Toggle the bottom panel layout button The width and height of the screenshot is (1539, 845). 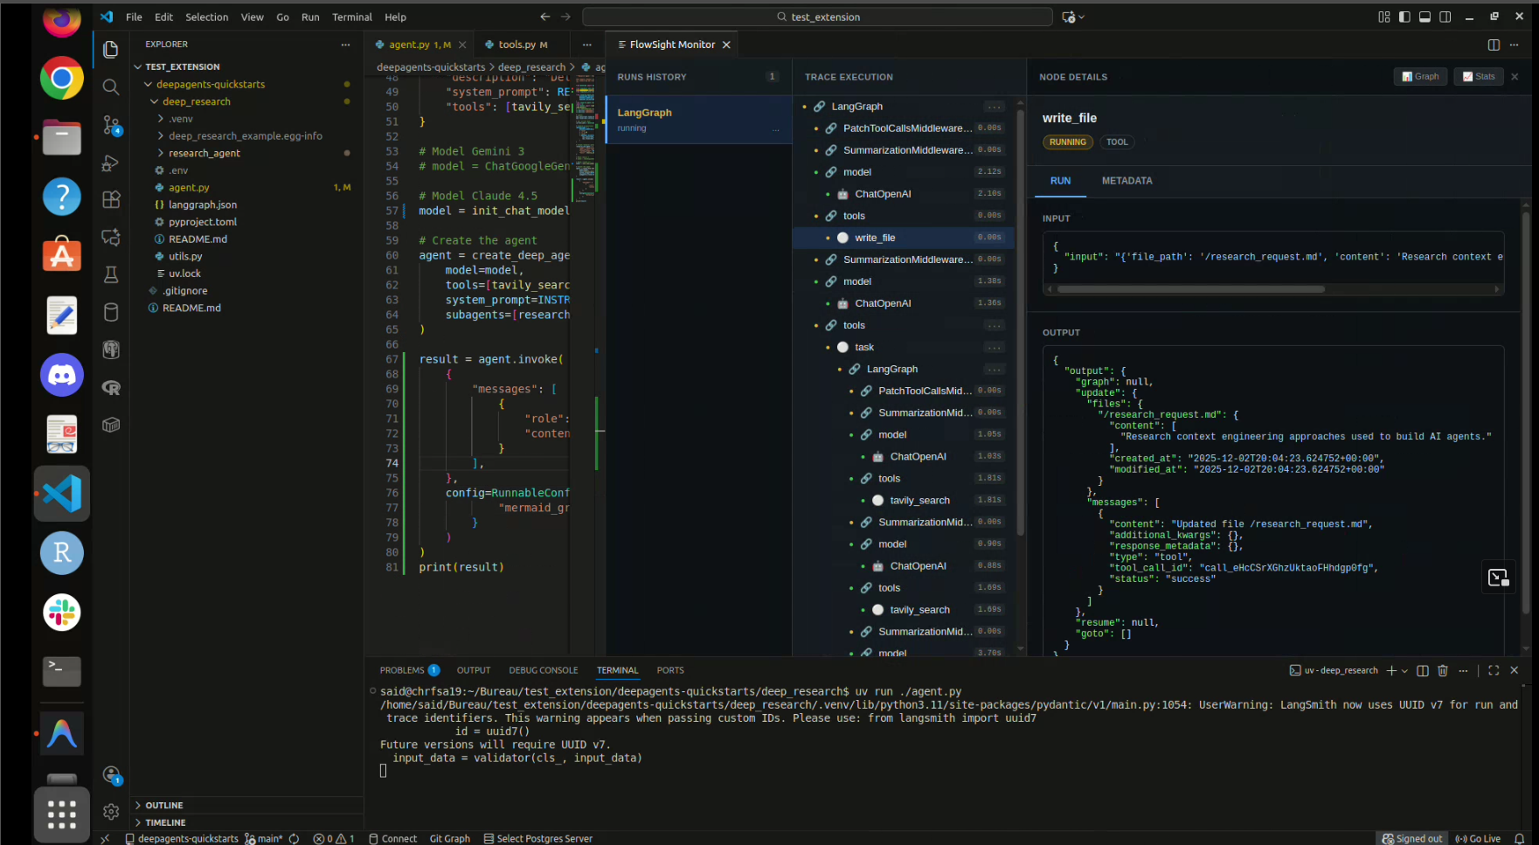click(1425, 17)
